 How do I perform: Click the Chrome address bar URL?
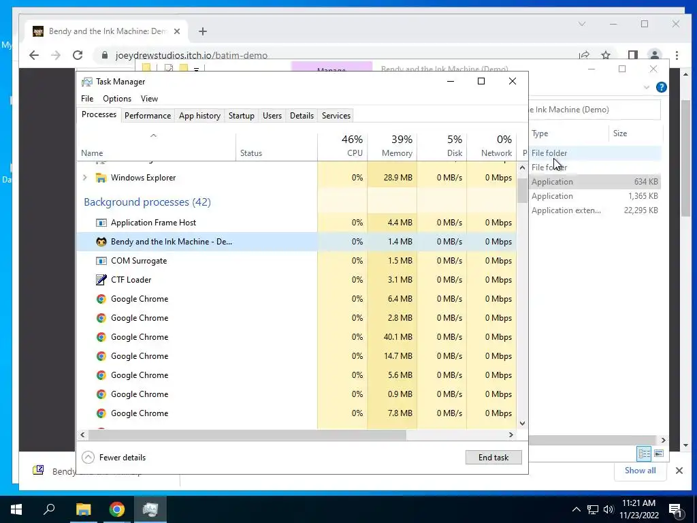point(191,55)
